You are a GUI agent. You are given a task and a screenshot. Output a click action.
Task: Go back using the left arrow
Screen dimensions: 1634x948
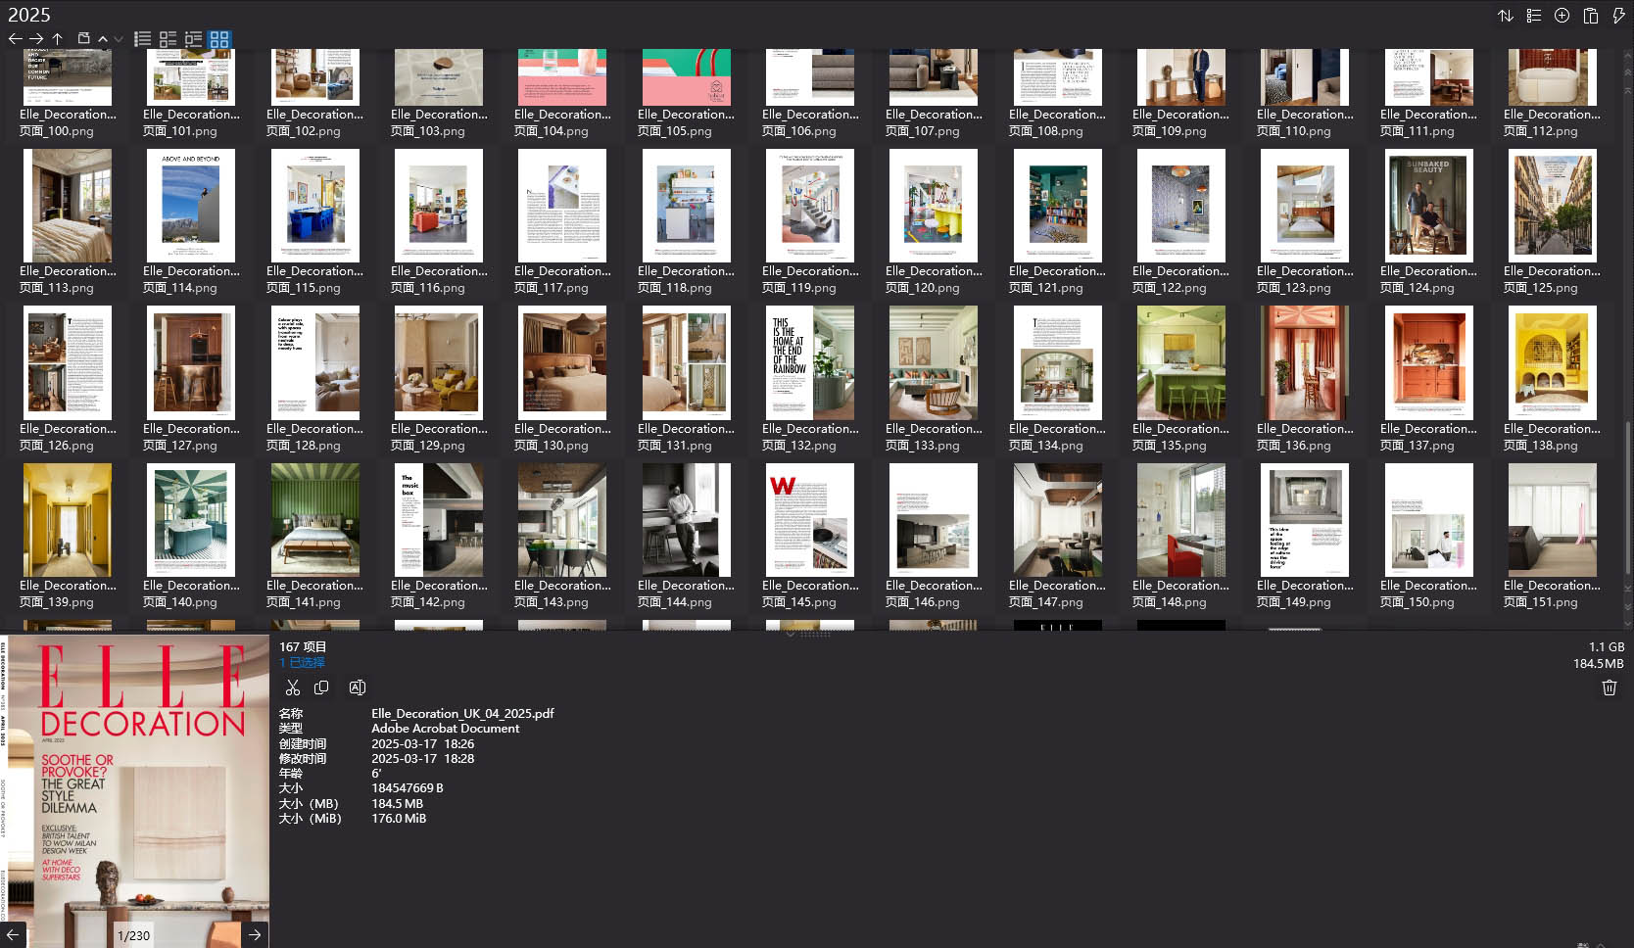[16, 39]
